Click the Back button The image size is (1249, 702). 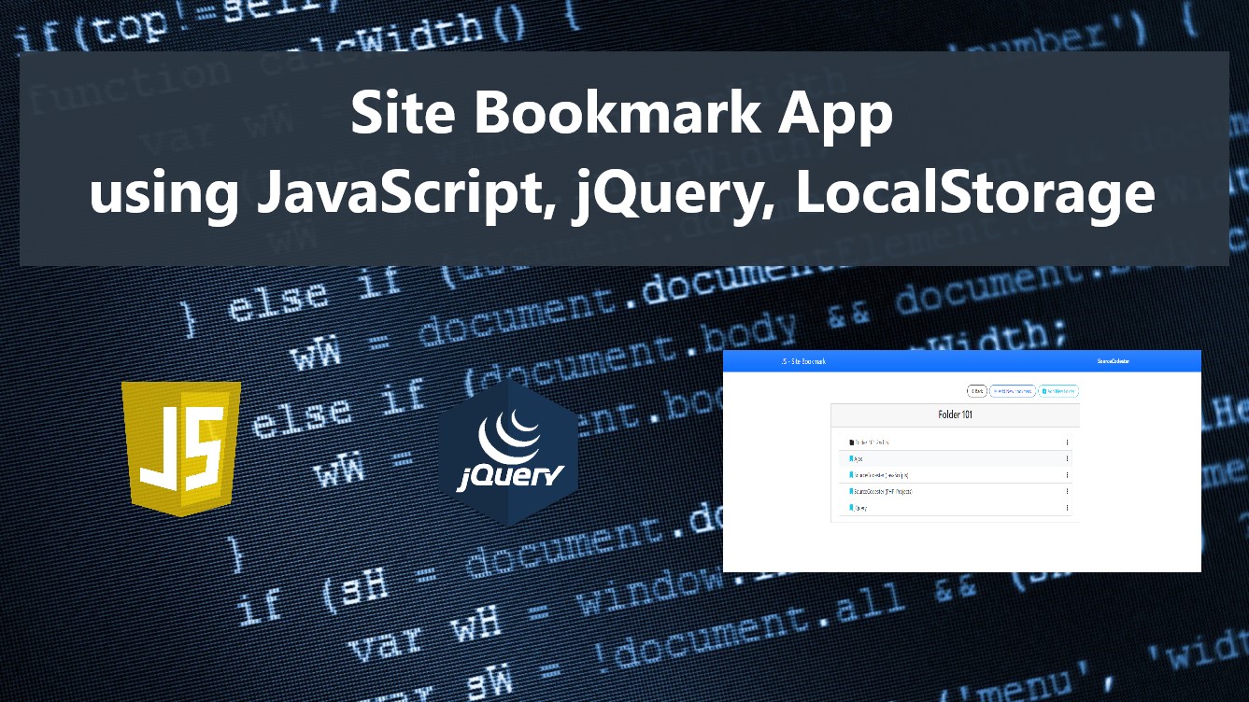pyautogui.click(x=977, y=390)
